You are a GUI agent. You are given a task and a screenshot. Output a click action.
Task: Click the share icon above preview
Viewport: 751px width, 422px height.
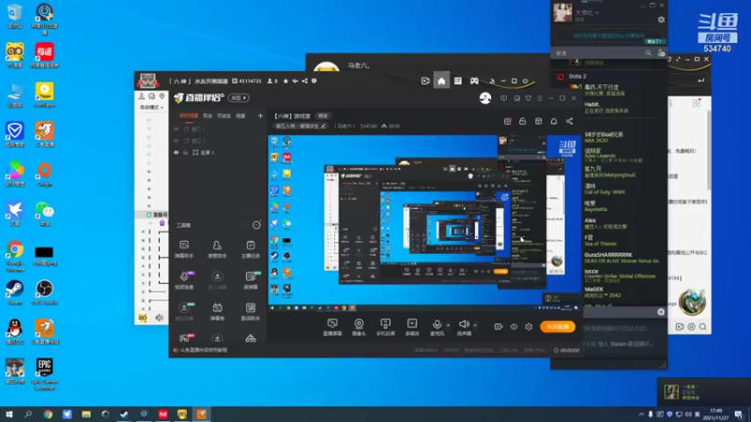pyautogui.click(x=570, y=122)
